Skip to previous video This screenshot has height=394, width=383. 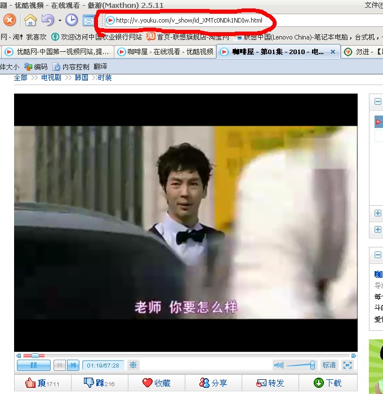(60, 365)
